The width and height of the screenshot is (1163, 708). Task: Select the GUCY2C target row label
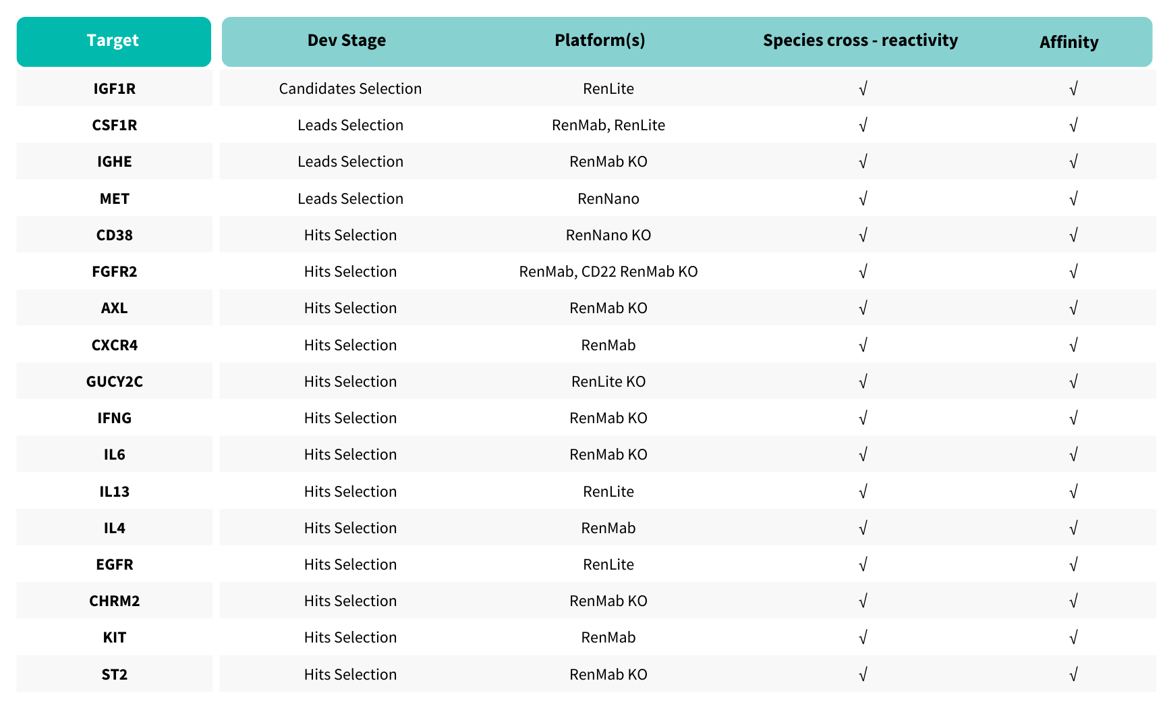pos(115,381)
